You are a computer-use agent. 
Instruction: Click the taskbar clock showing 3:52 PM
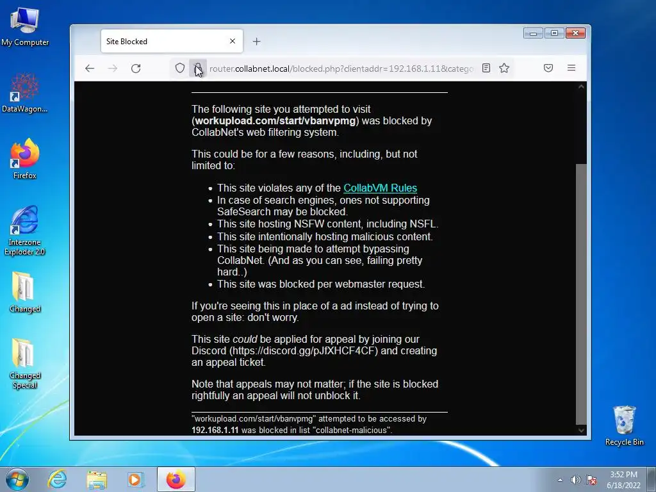tap(623, 480)
